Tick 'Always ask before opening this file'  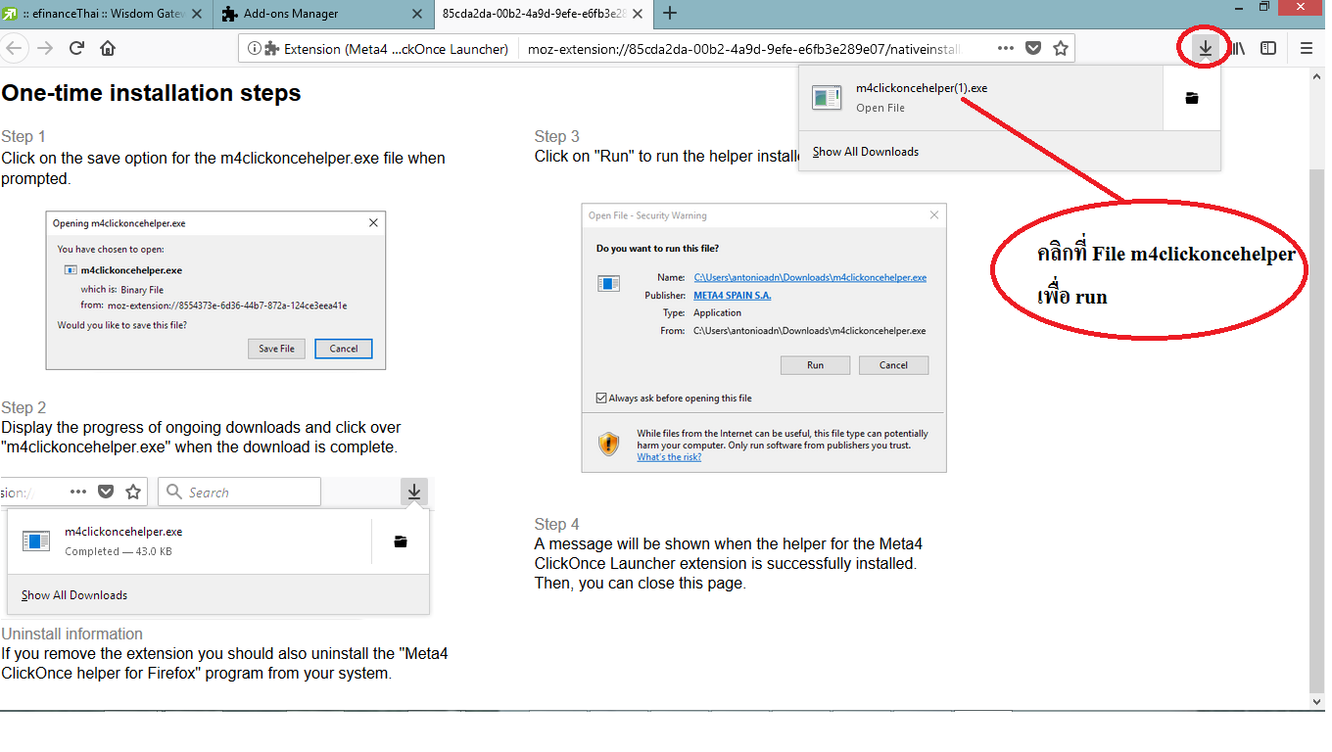601,399
